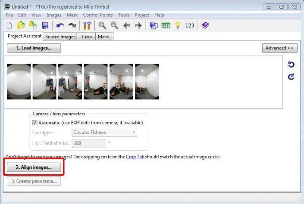Click the Redo arrow in the toolbar
The image size is (304, 204).
coord(72,26)
